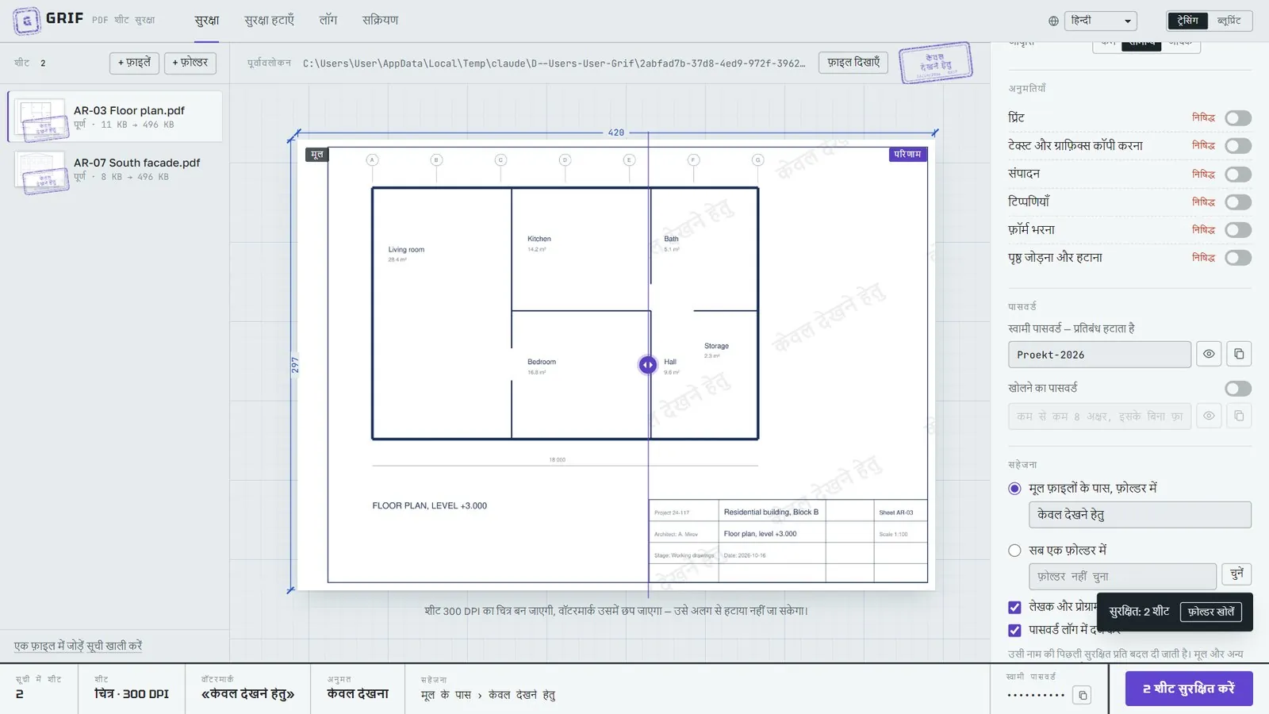Click the २ शीट सुरक्षित करें button
The width and height of the screenshot is (1269, 714).
(1189, 689)
